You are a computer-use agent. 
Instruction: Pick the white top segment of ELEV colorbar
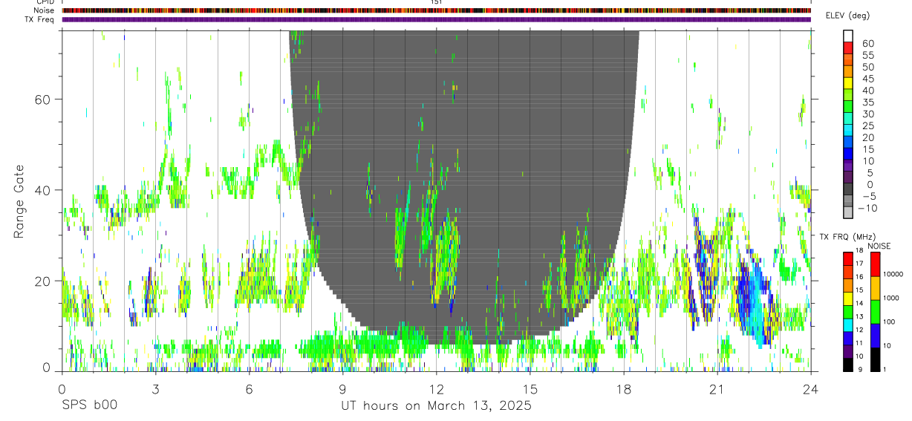(848, 36)
